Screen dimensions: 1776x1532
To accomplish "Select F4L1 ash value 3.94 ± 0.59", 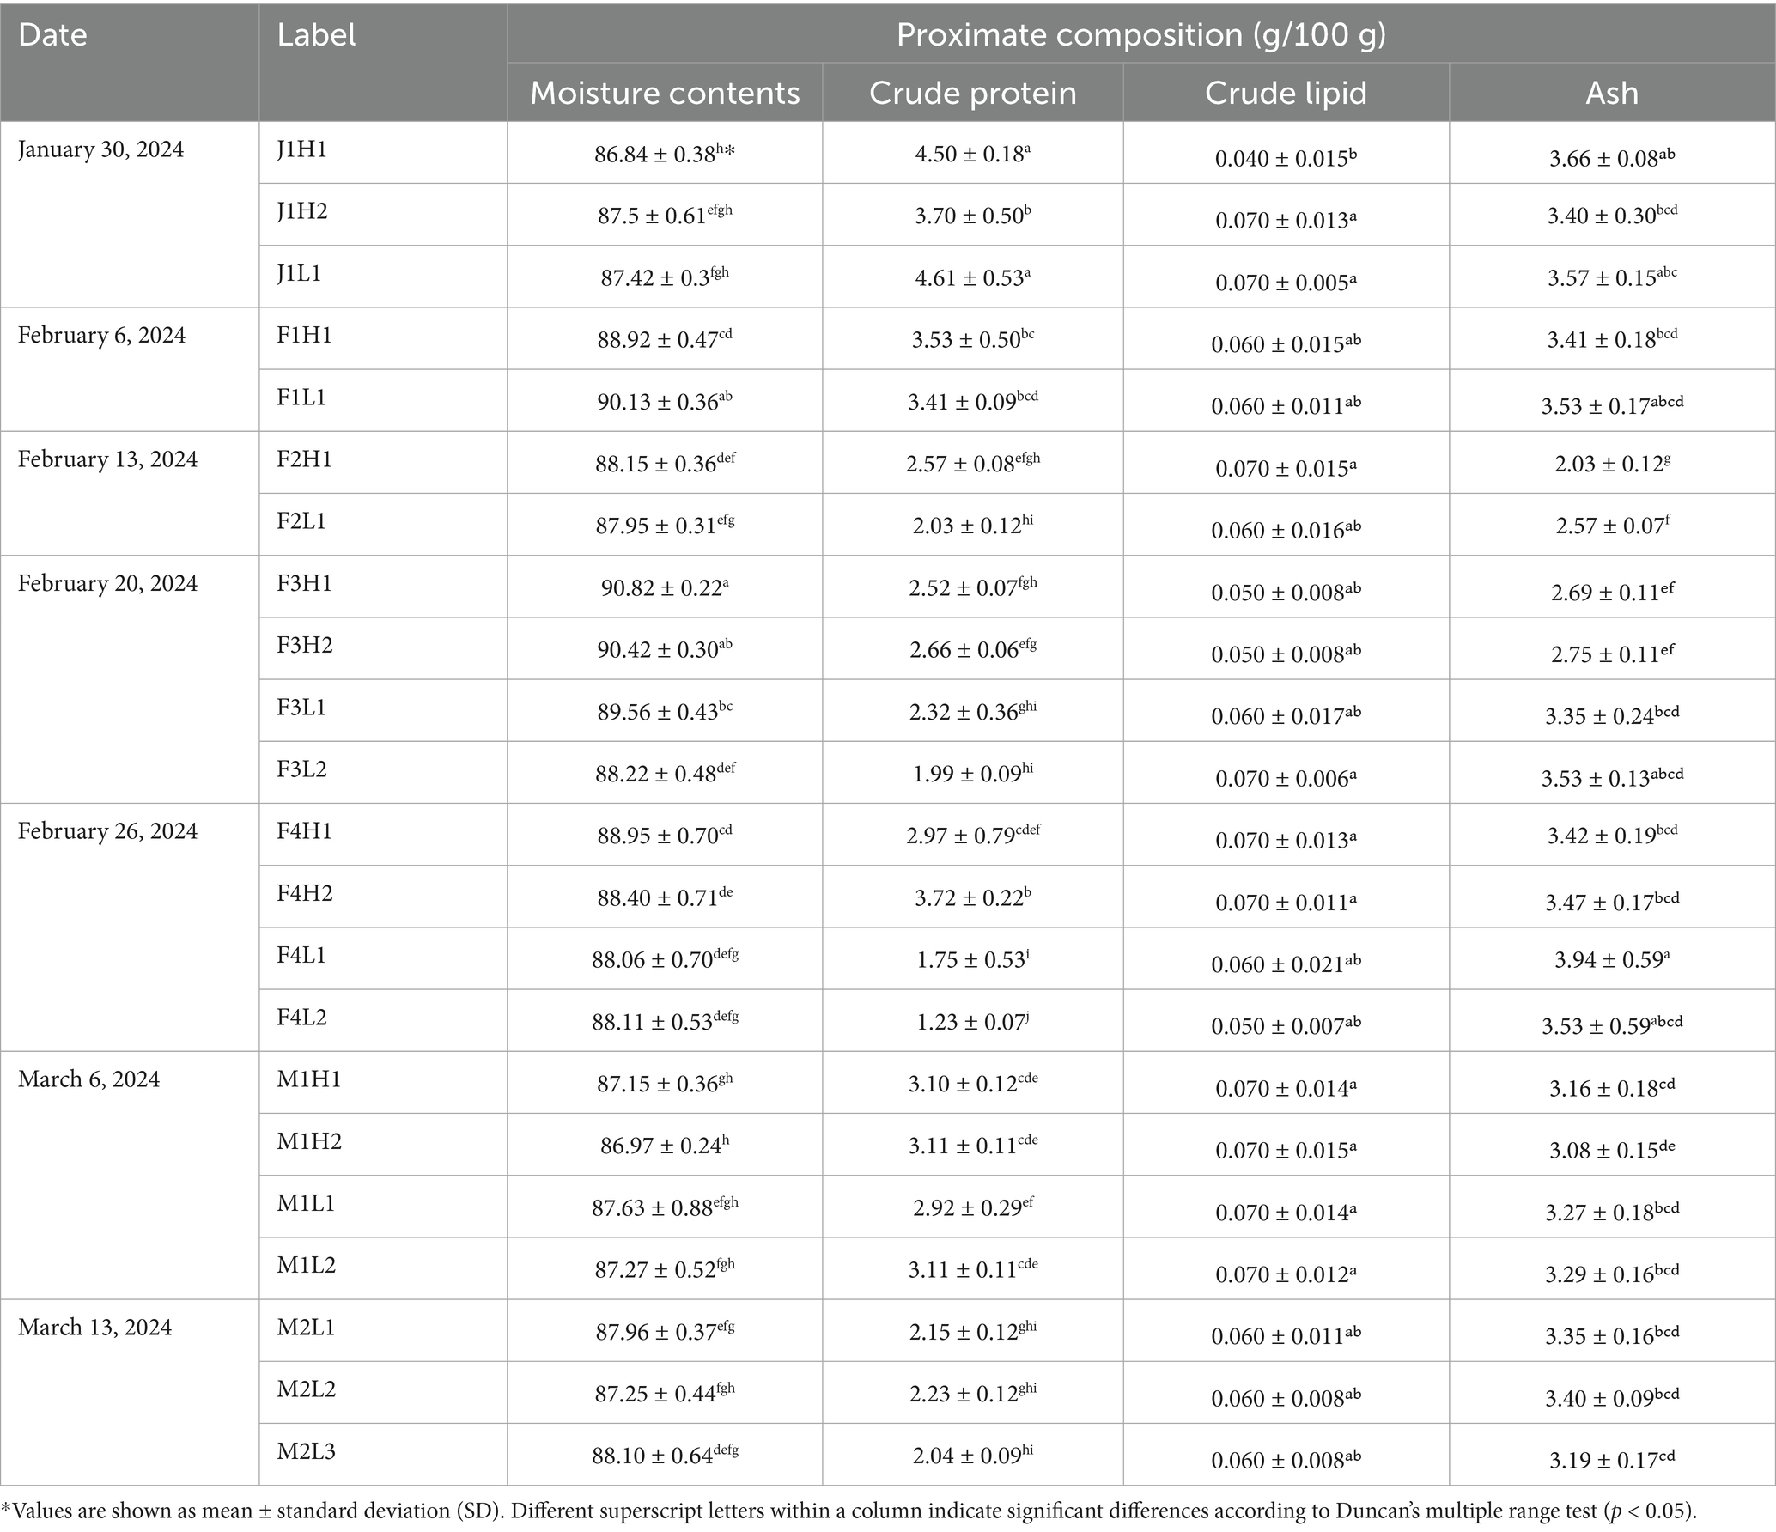I will click(1612, 959).
